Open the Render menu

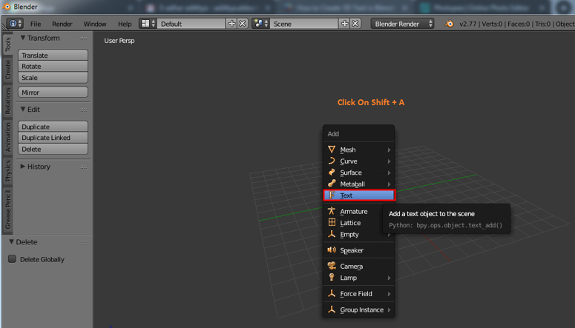(x=62, y=24)
